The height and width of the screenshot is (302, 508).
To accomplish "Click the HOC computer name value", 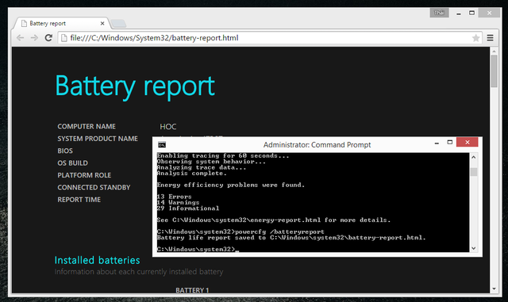I will point(167,127).
